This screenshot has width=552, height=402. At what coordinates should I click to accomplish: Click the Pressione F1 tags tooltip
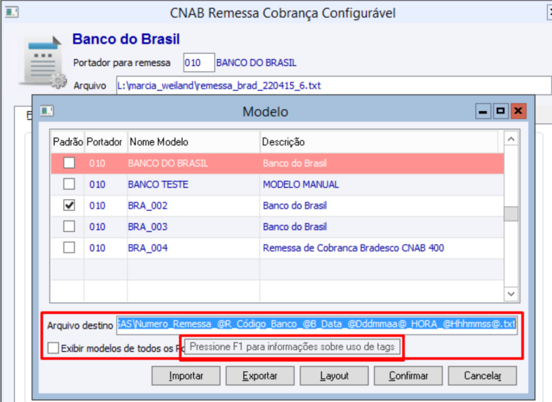click(x=292, y=347)
